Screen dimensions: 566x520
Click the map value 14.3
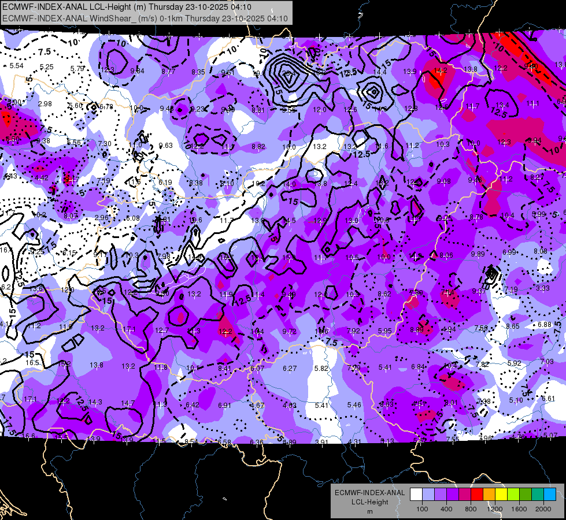pos(95,402)
